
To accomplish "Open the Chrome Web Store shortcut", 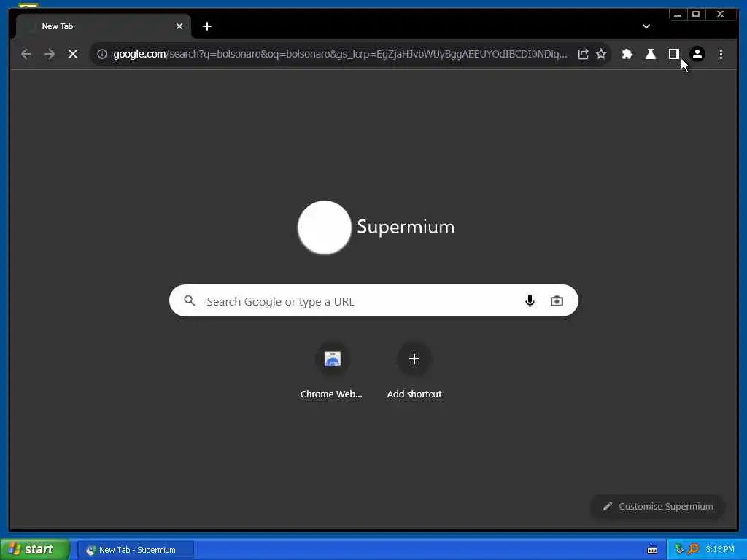I will pyautogui.click(x=332, y=371).
